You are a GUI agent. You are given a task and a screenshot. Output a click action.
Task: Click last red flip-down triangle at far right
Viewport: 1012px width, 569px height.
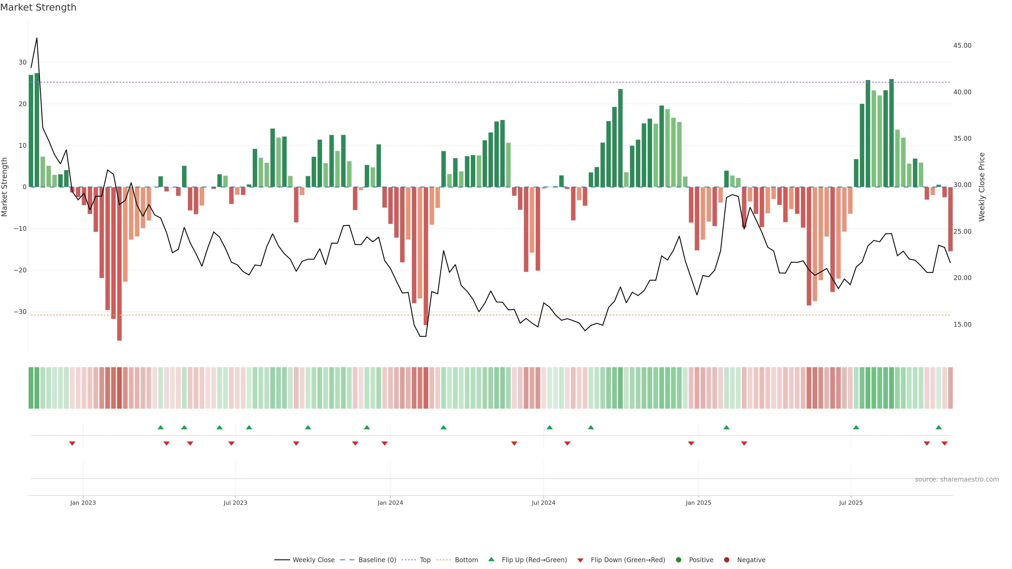[x=945, y=443]
